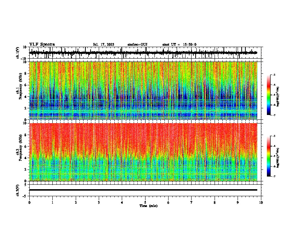Image resolution: width=294 pixels, height=227 pixels.
Task: Click time axis tick label 3
Action: click(99, 202)
